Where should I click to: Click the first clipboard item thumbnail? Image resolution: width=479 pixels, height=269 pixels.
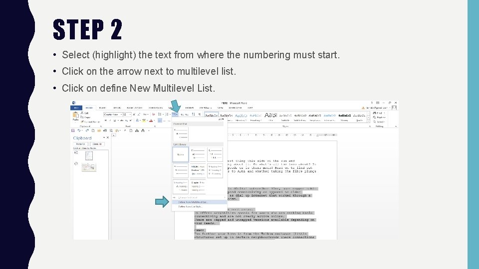pos(89,156)
